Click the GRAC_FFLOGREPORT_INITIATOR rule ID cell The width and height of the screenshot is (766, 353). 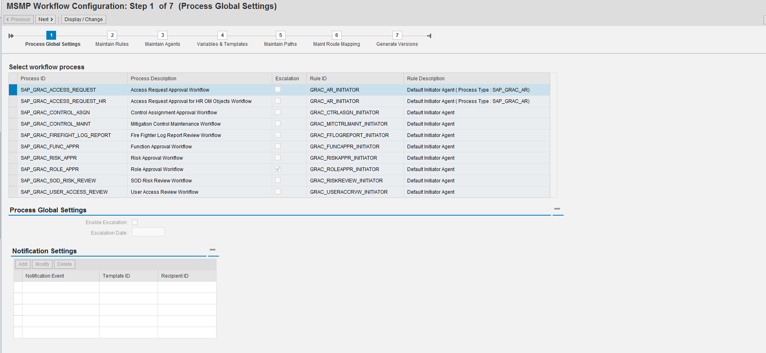[x=355, y=135]
